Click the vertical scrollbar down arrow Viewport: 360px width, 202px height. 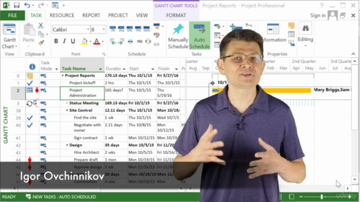coord(355,180)
